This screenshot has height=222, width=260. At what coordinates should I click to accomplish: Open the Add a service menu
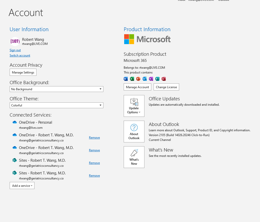(x=22, y=186)
